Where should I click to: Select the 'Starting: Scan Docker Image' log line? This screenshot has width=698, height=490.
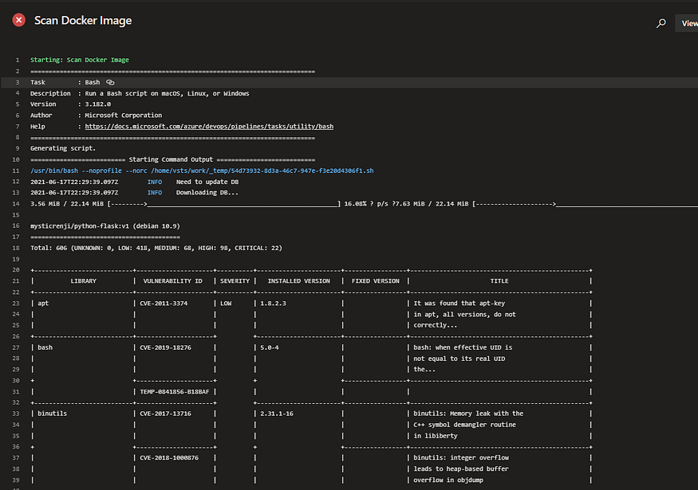click(79, 60)
